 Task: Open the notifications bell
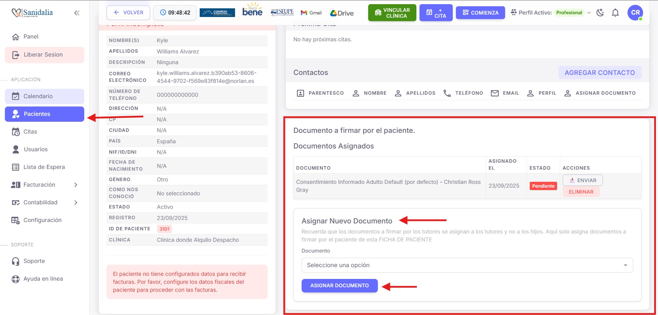(x=615, y=13)
